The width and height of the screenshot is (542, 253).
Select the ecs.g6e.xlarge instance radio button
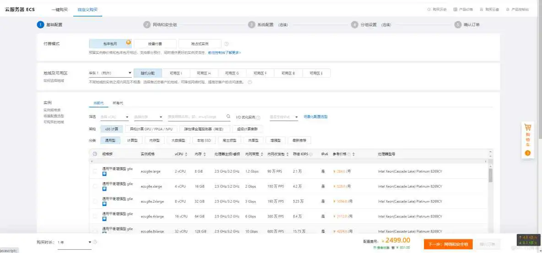point(95,186)
